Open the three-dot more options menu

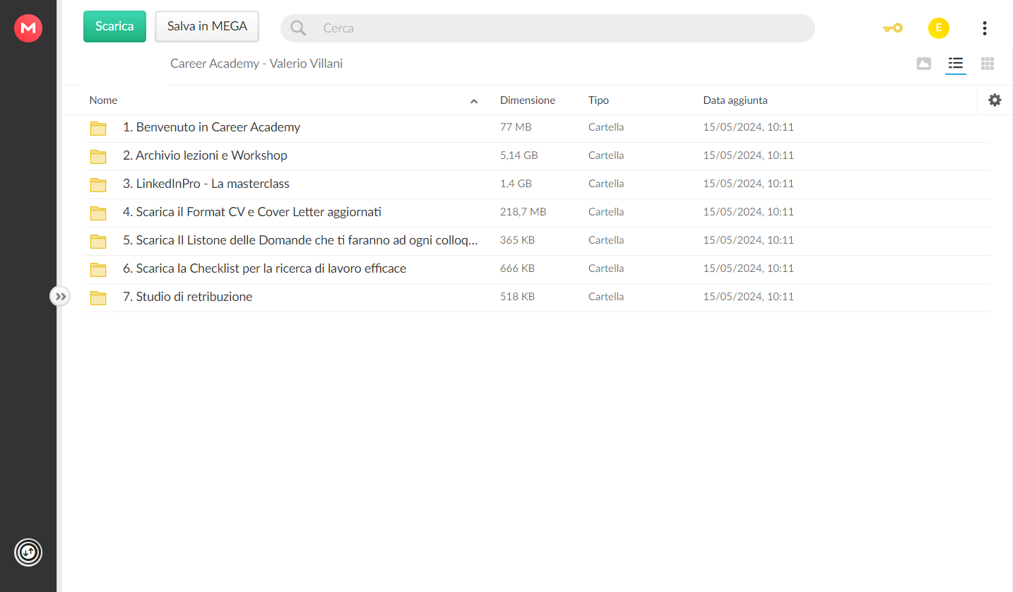(x=984, y=28)
